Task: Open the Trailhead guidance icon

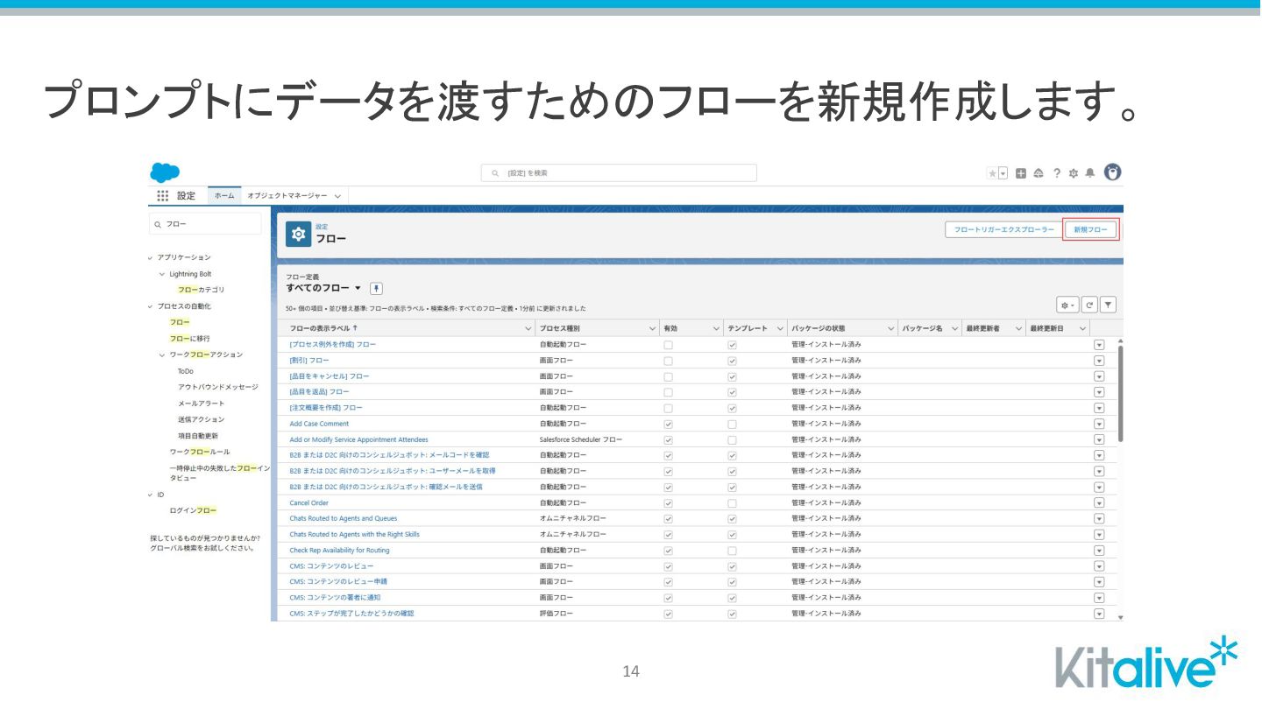Action: click(x=1039, y=173)
